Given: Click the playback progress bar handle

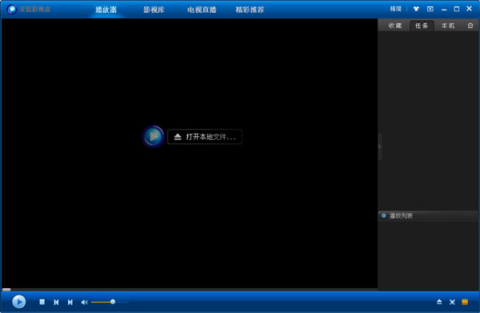Looking at the screenshot, I should pyautogui.click(x=6, y=290).
